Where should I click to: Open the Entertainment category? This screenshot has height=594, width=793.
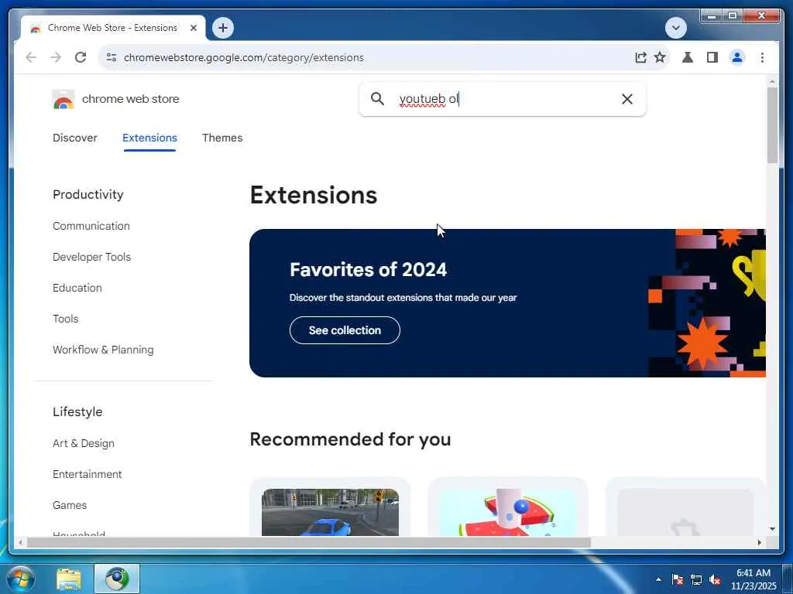[x=88, y=474]
